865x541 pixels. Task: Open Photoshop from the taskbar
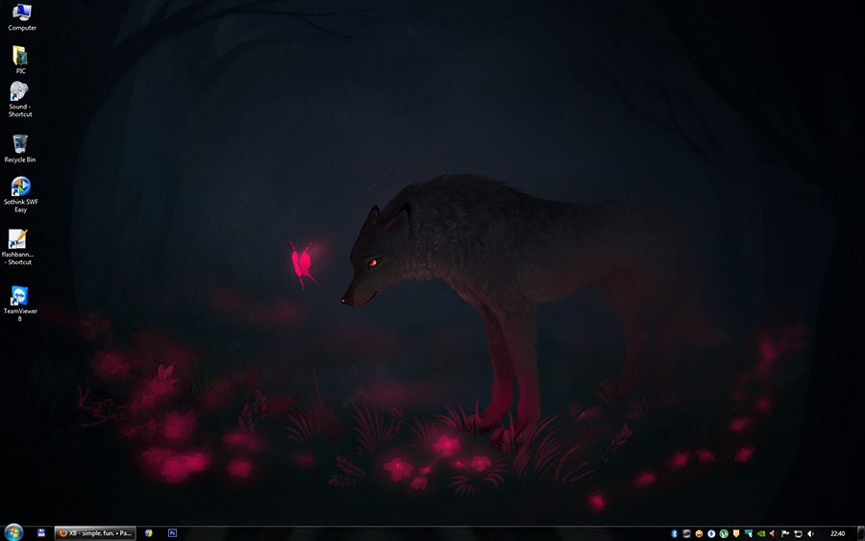[172, 533]
